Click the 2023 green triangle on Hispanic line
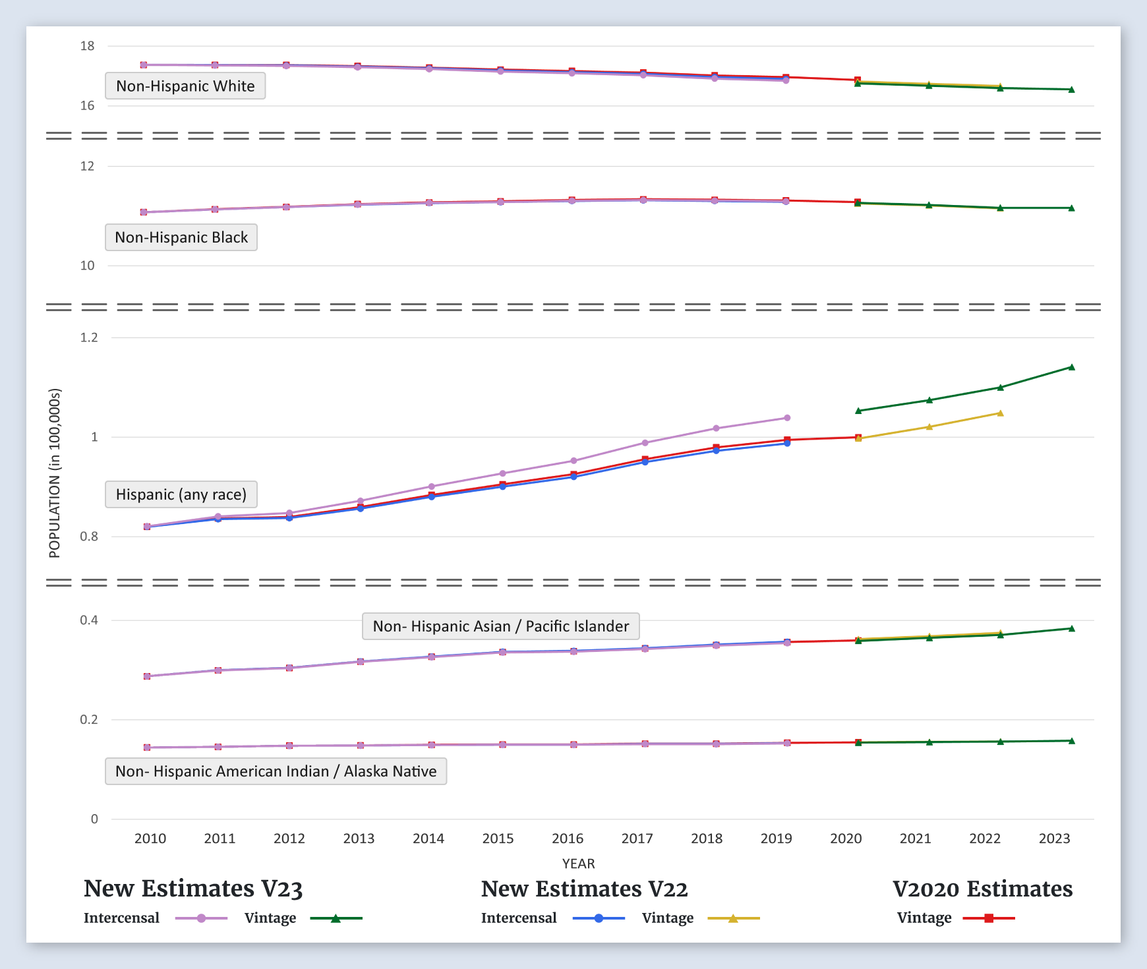1147x969 pixels. [x=1071, y=367]
